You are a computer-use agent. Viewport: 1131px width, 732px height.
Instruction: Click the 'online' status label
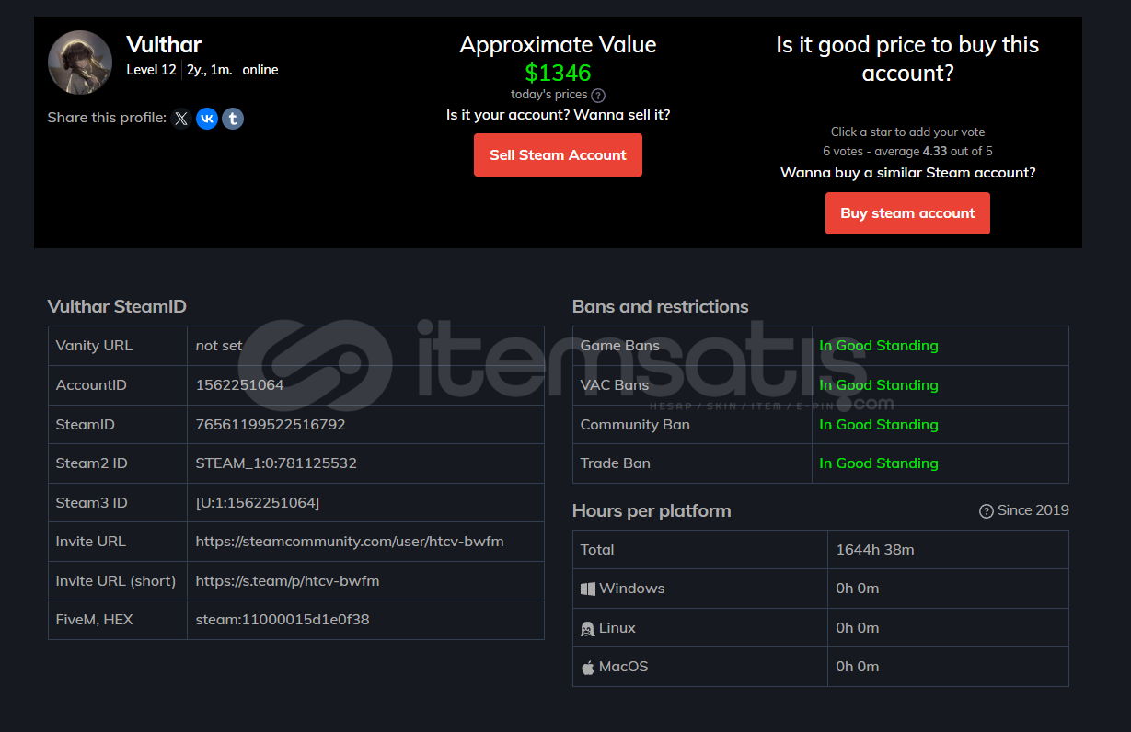click(x=260, y=70)
